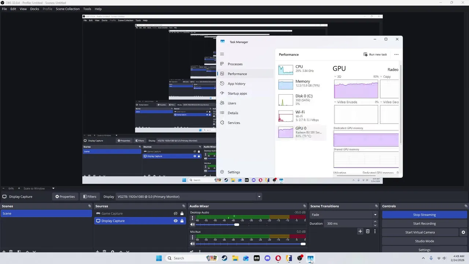Screen dimensions: 469x264
Task: Click the Task Manager taskbar icon
Action: [x=310, y=258]
